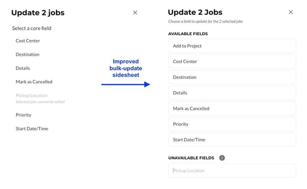Choose the Destination card in Available Fields
Image resolution: width=307 pixels, height=189 pixels.
pyautogui.click(x=232, y=77)
